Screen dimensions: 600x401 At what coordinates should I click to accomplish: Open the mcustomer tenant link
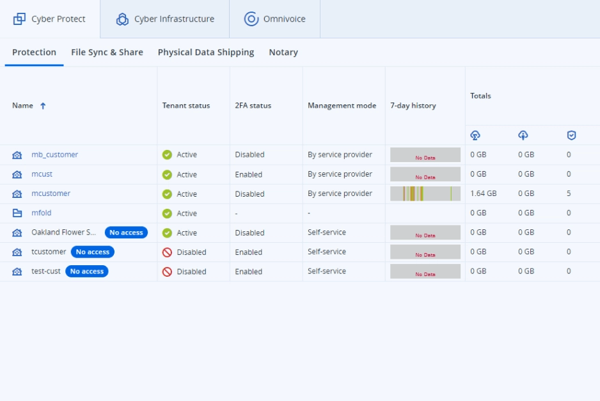pos(51,193)
